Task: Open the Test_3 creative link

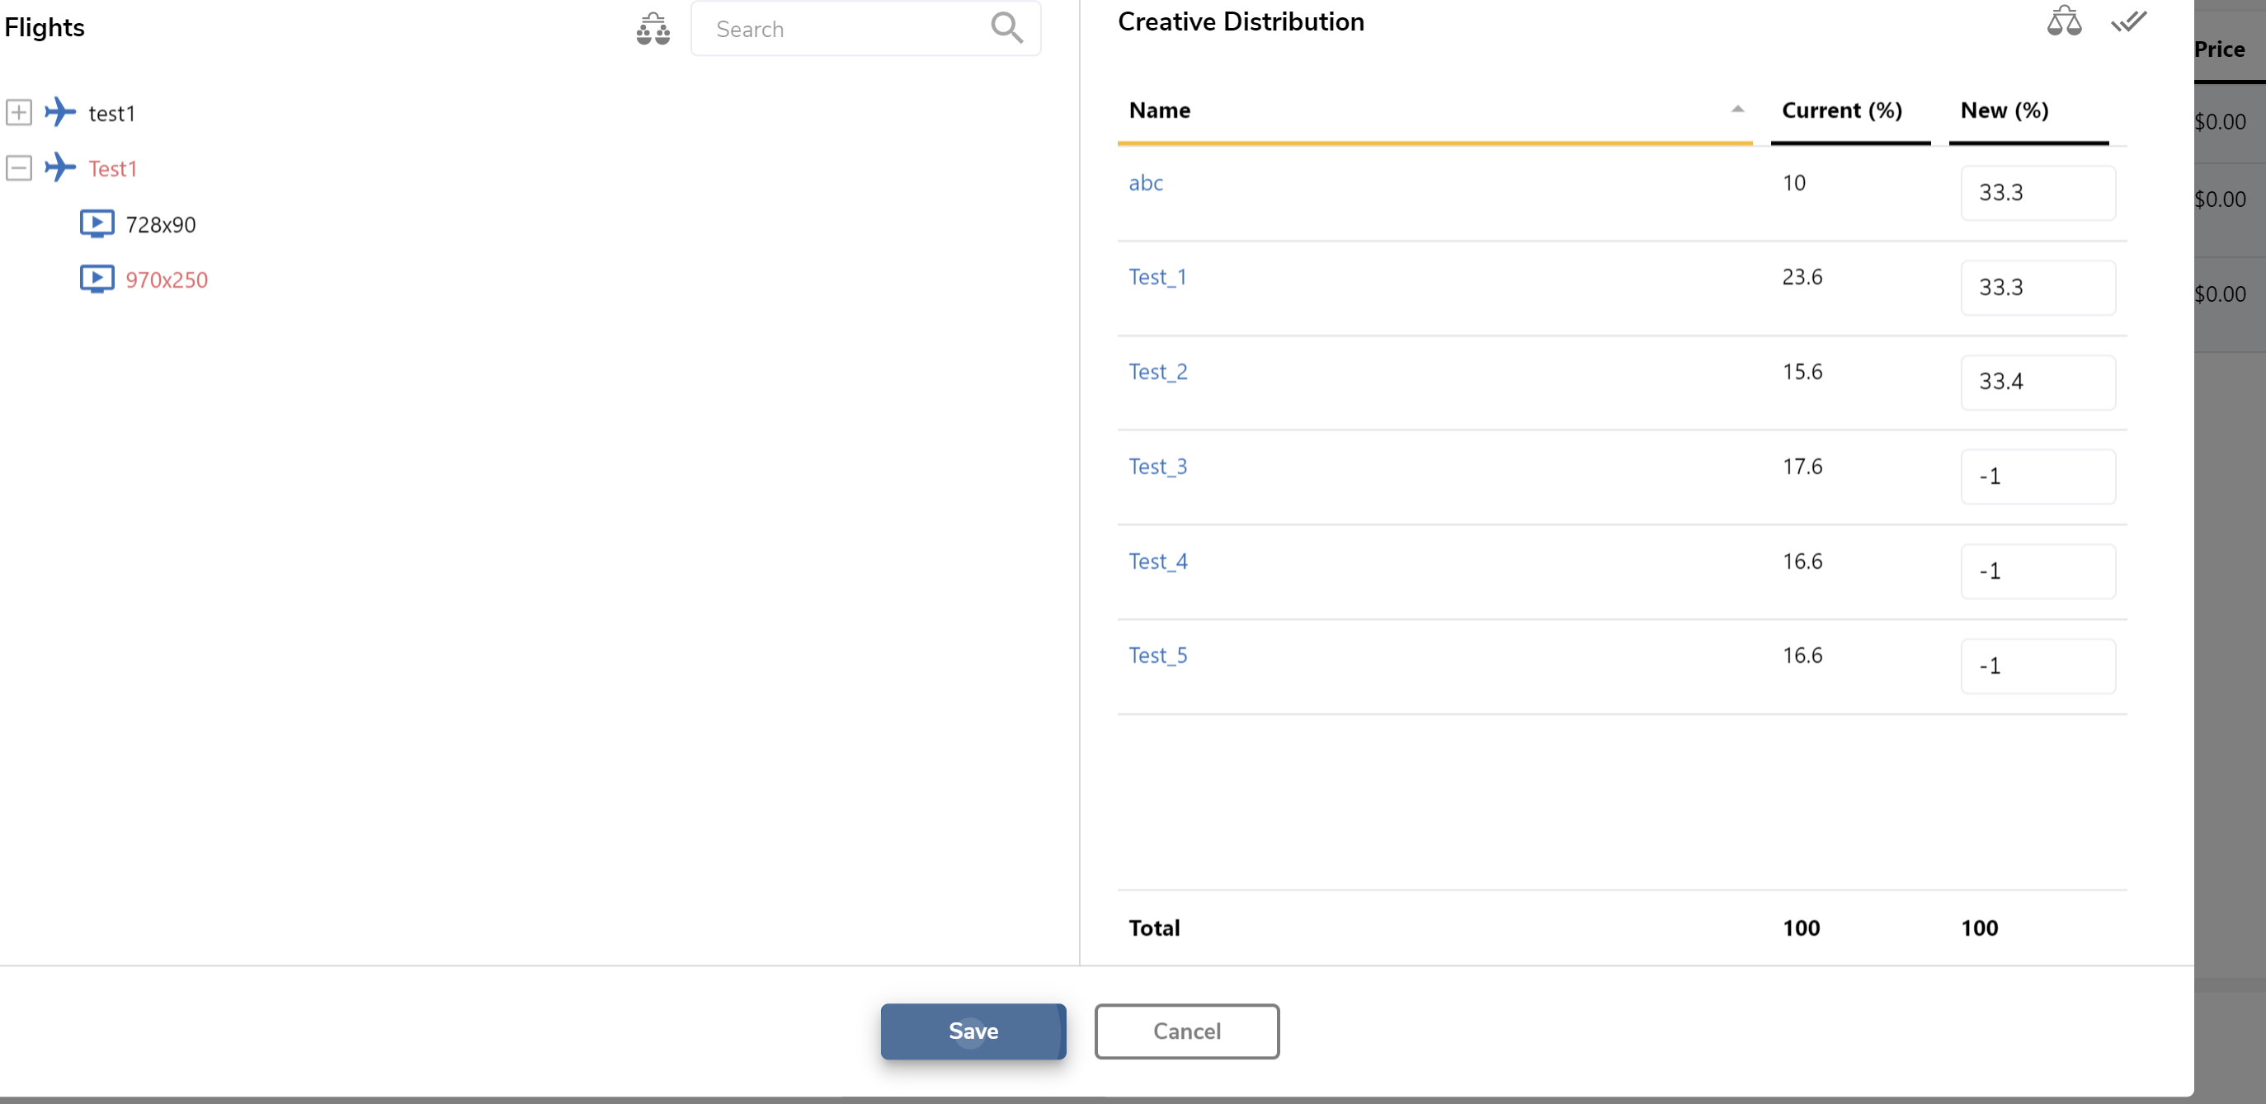Action: coord(1157,467)
